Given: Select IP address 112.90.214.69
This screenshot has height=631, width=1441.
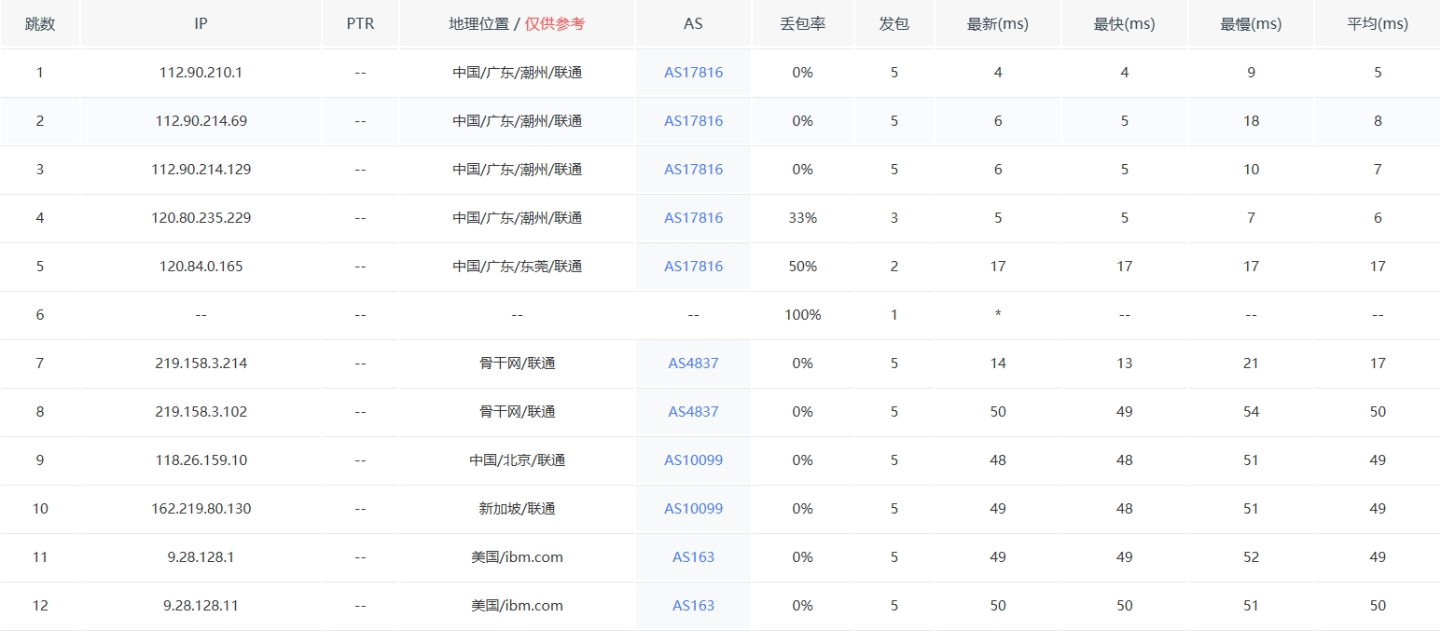Looking at the screenshot, I should [201, 120].
